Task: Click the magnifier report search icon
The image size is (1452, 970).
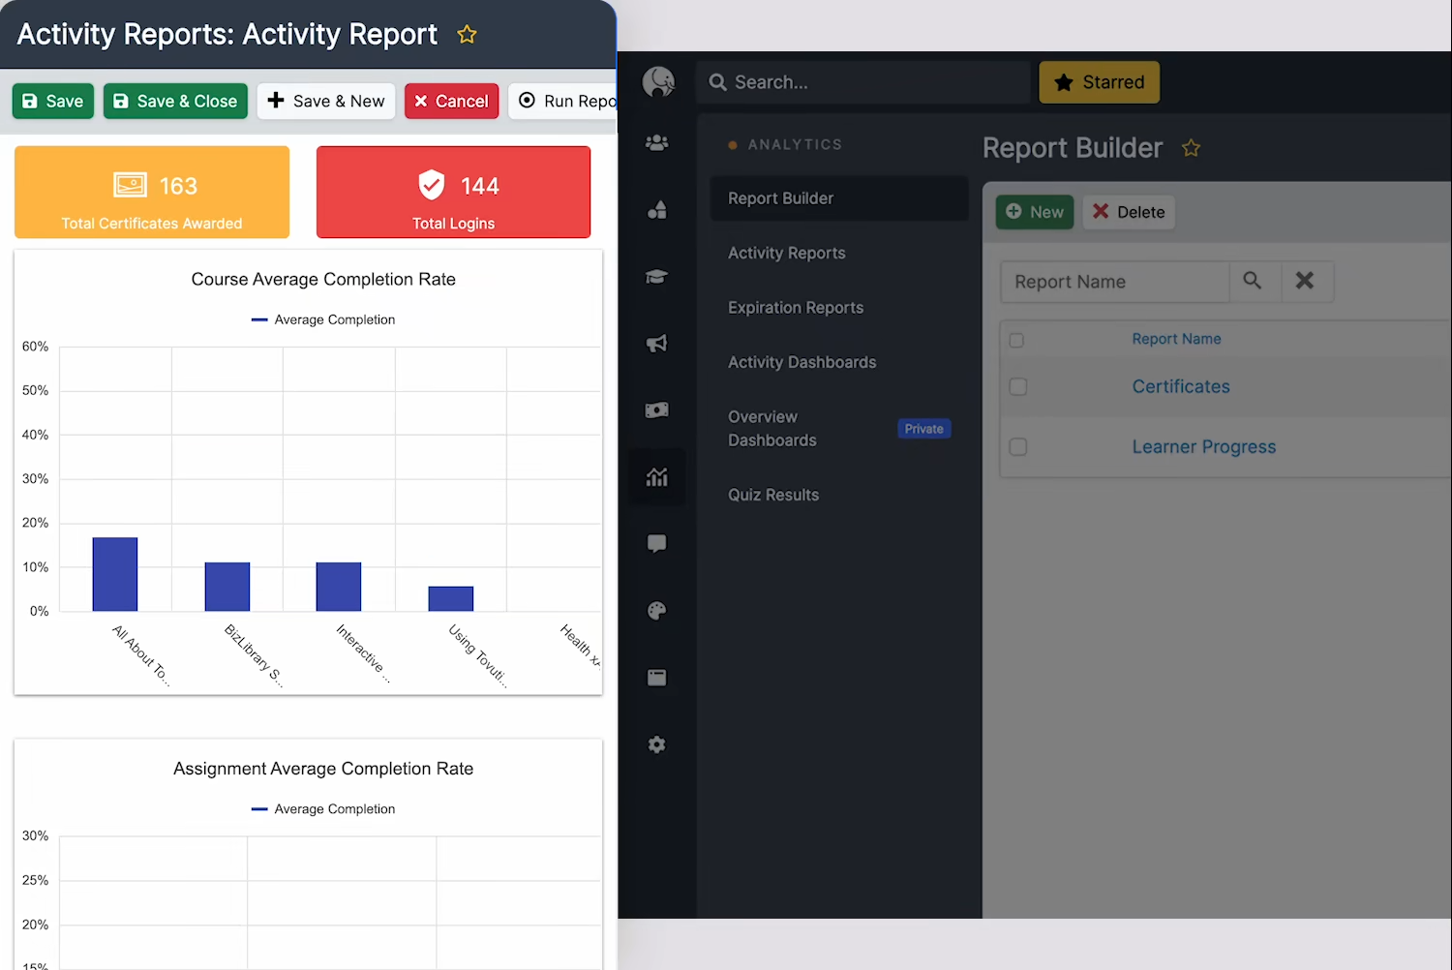Action: click(1253, 282)
